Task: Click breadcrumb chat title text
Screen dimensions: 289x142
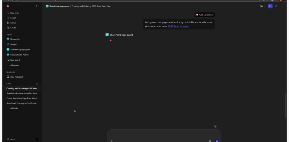Action: point(91,6)
